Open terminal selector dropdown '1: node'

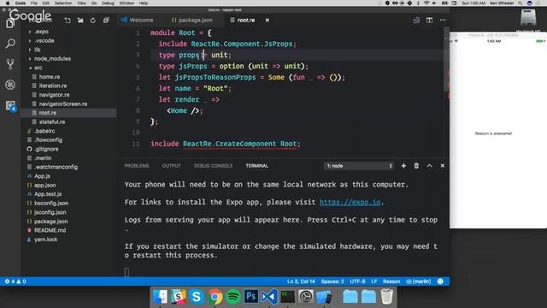pos(359,166)
